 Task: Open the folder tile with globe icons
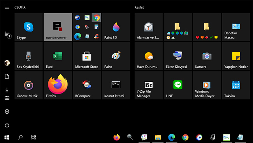point(178,27)
